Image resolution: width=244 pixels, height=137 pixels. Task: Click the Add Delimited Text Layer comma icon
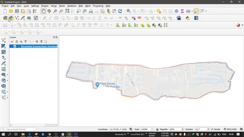pyautogui.click(x=3, y=58)
